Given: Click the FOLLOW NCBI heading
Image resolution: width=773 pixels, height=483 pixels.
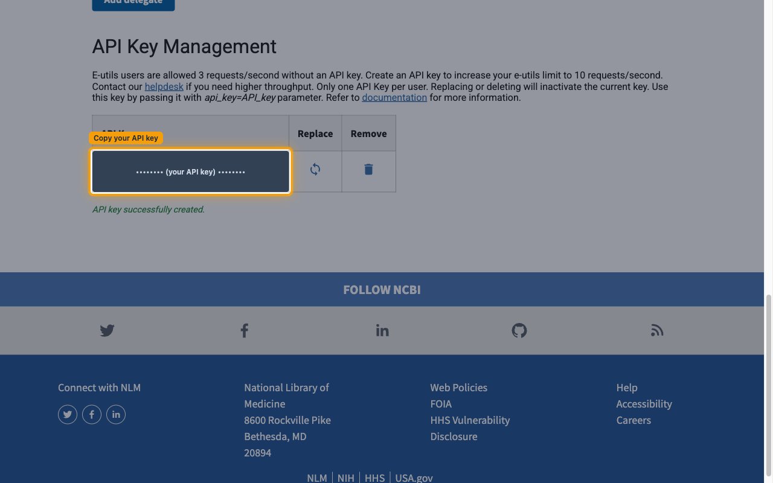Looking at the screenshot, I should pos(382,290).
